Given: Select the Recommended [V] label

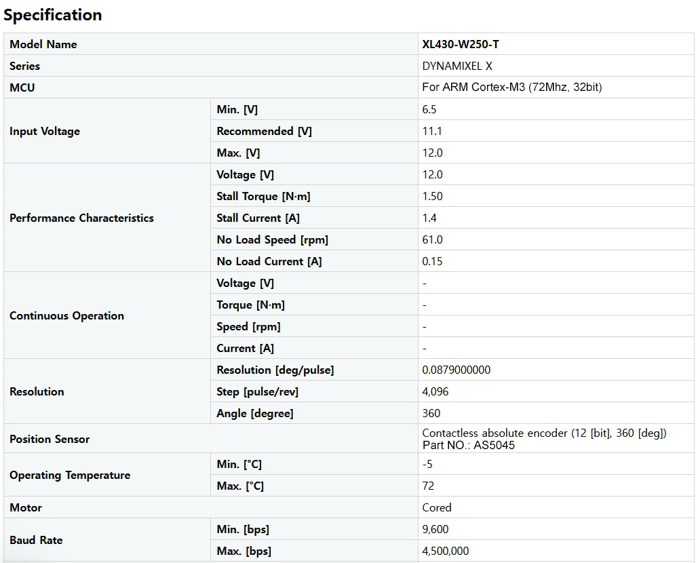Looking at the screenshot, I should click(264, 131).
